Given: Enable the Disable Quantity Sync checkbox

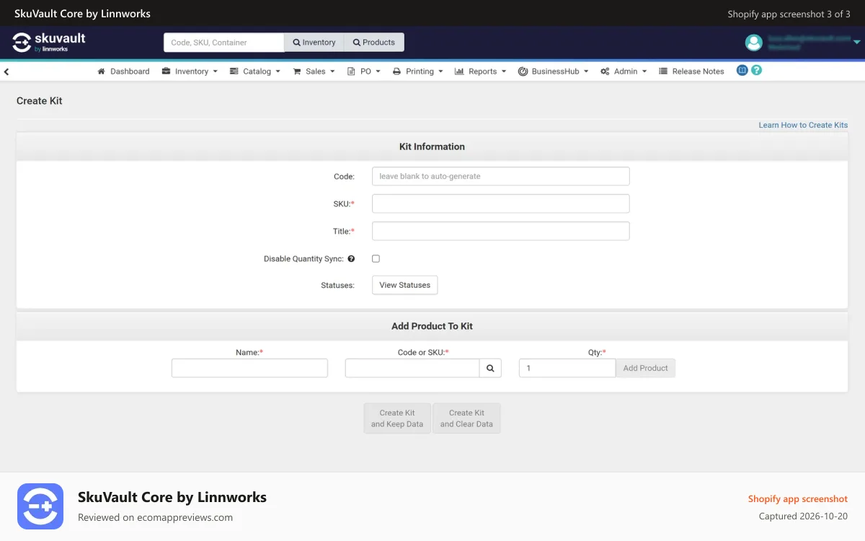Looking at the screenshot, I should tap(376, 258).
